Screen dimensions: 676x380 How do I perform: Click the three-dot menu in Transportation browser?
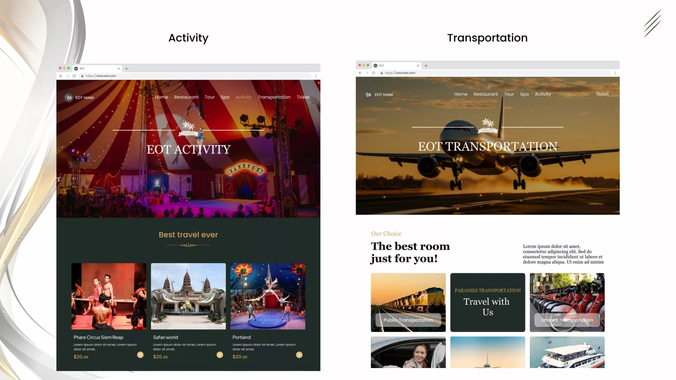(615, 73)
